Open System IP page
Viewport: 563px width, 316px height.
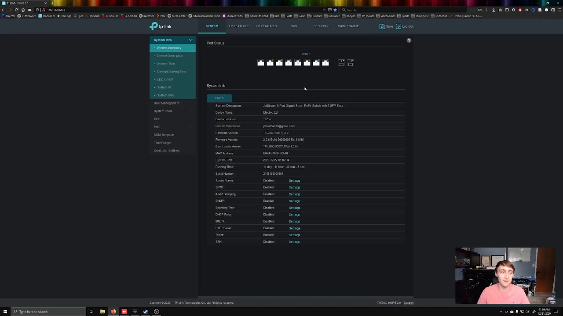tap(164, 87)
